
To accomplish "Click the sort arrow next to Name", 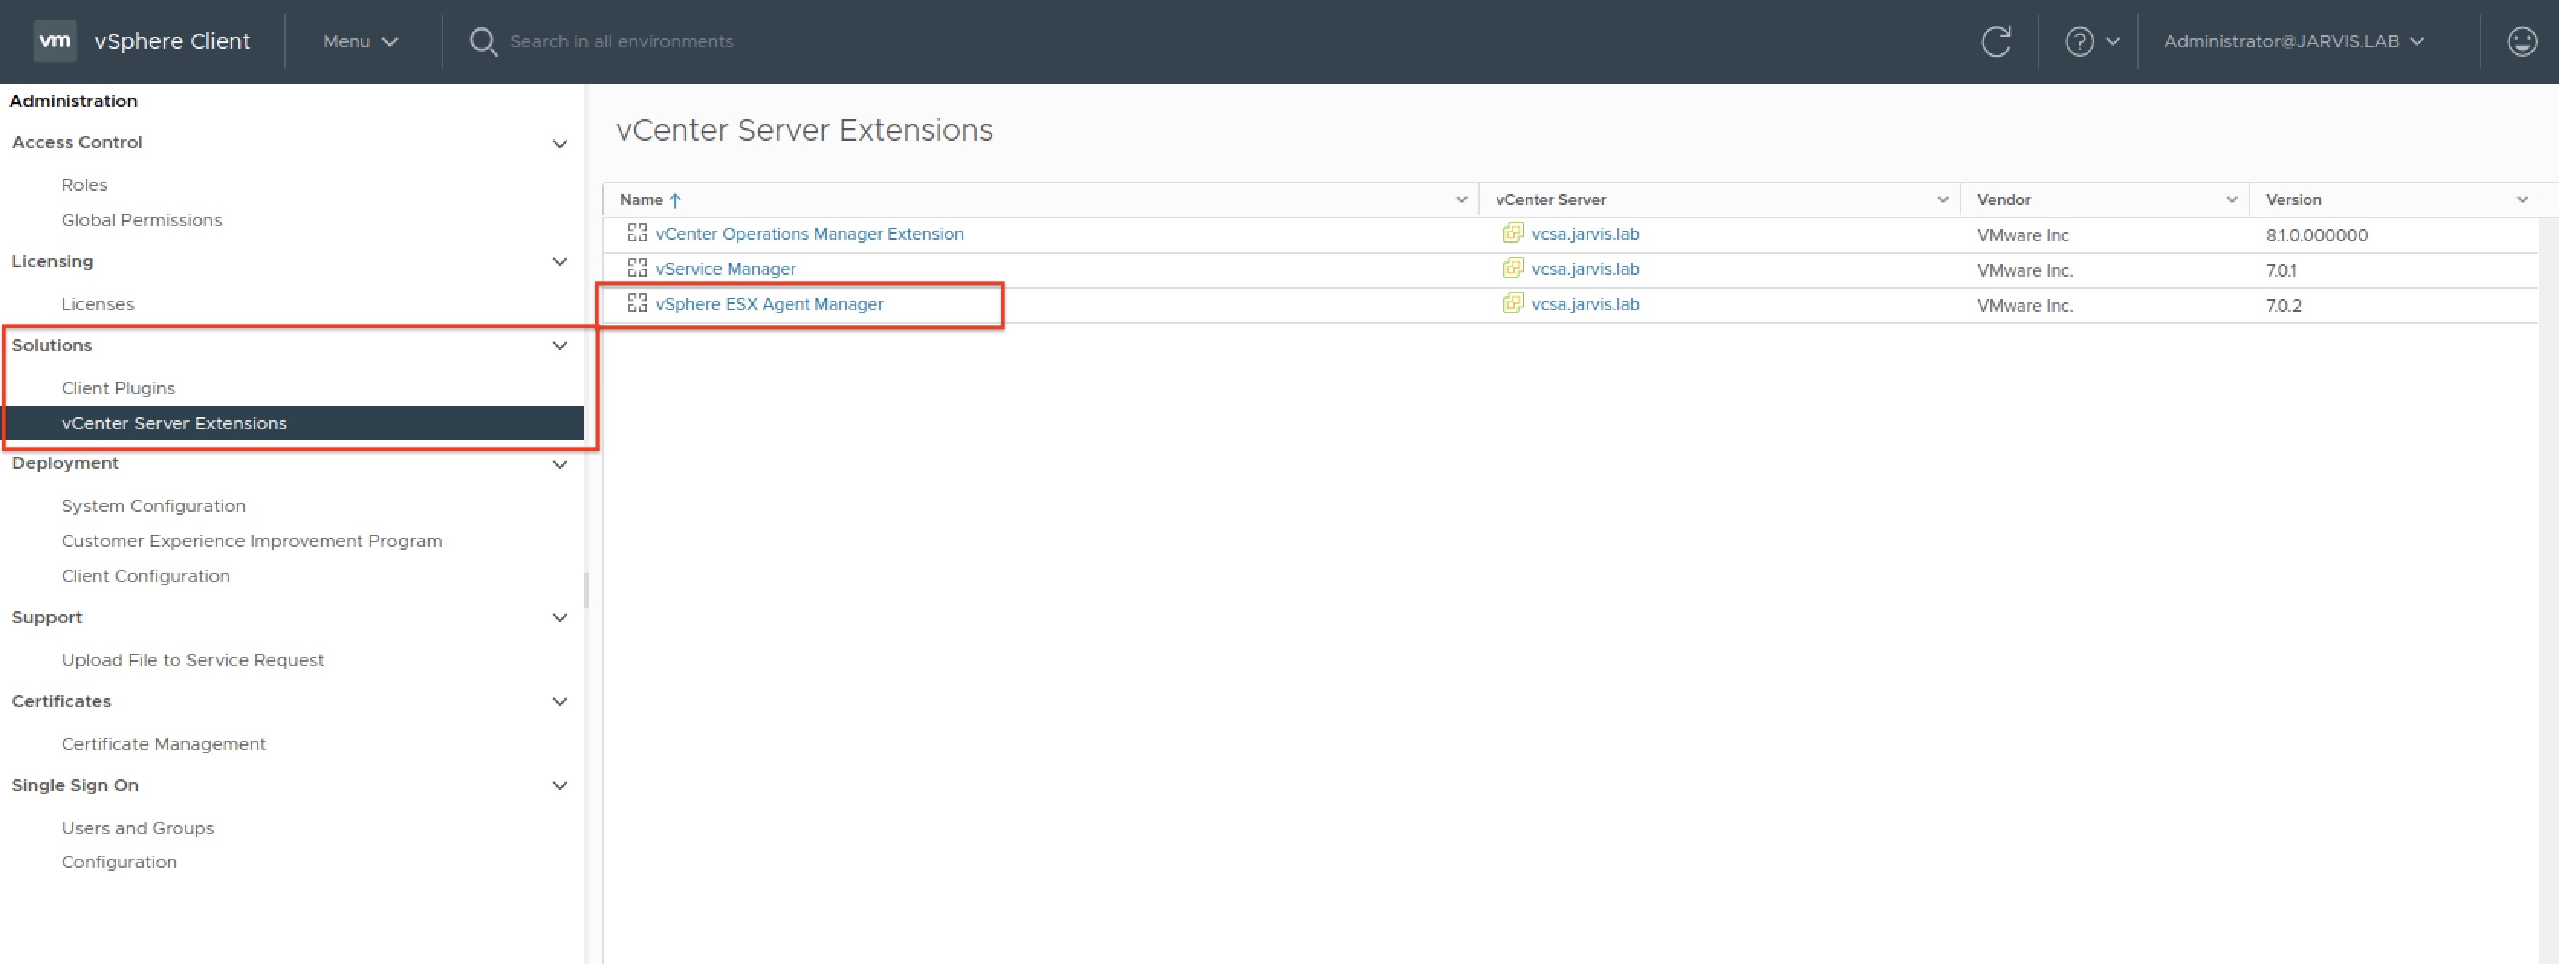I will 676,199.
